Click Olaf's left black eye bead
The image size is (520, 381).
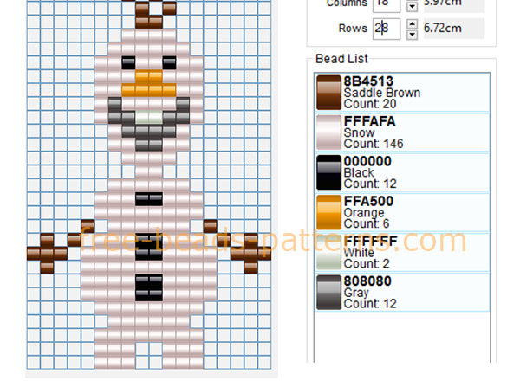point(128,63)
